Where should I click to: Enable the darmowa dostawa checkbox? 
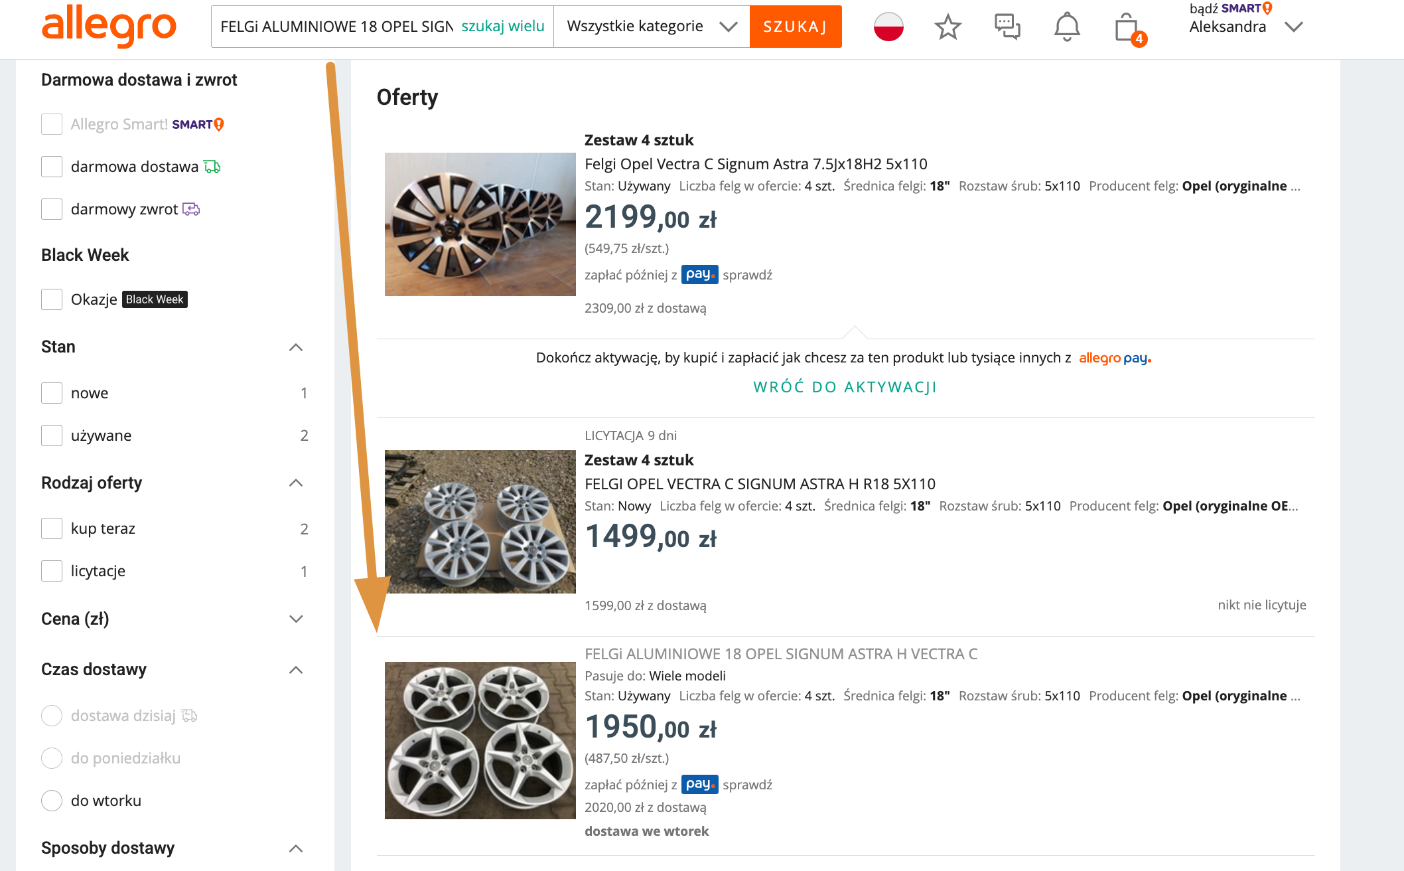click(52, 167)
